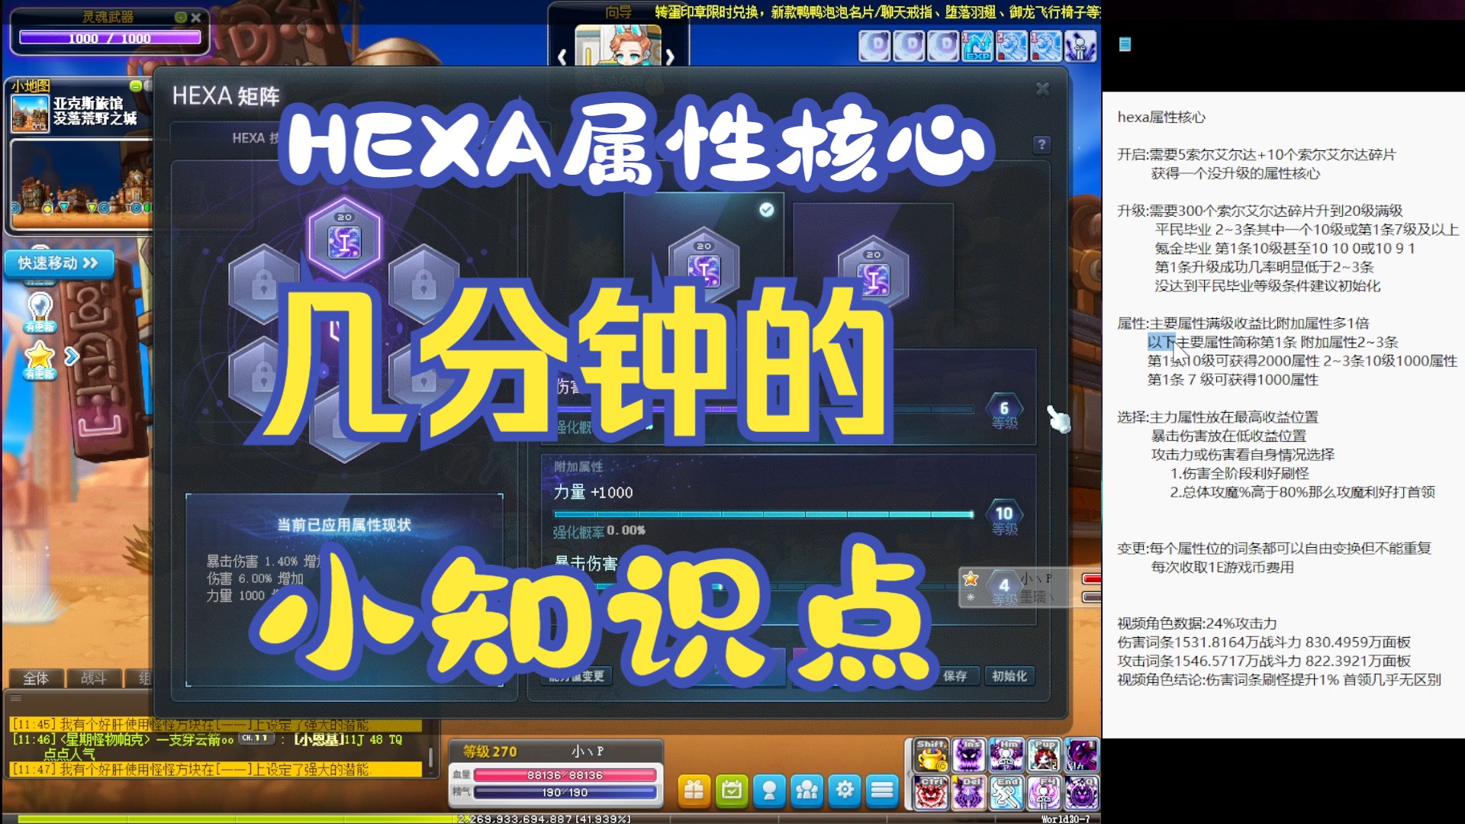Open the orange gift box menu
This screenshot has height=824, width=1465.
coord(694,791)
